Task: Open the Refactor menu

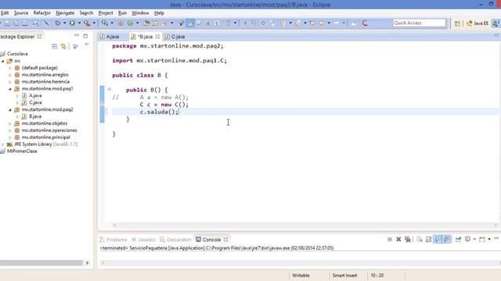Action: pos(41,12)
